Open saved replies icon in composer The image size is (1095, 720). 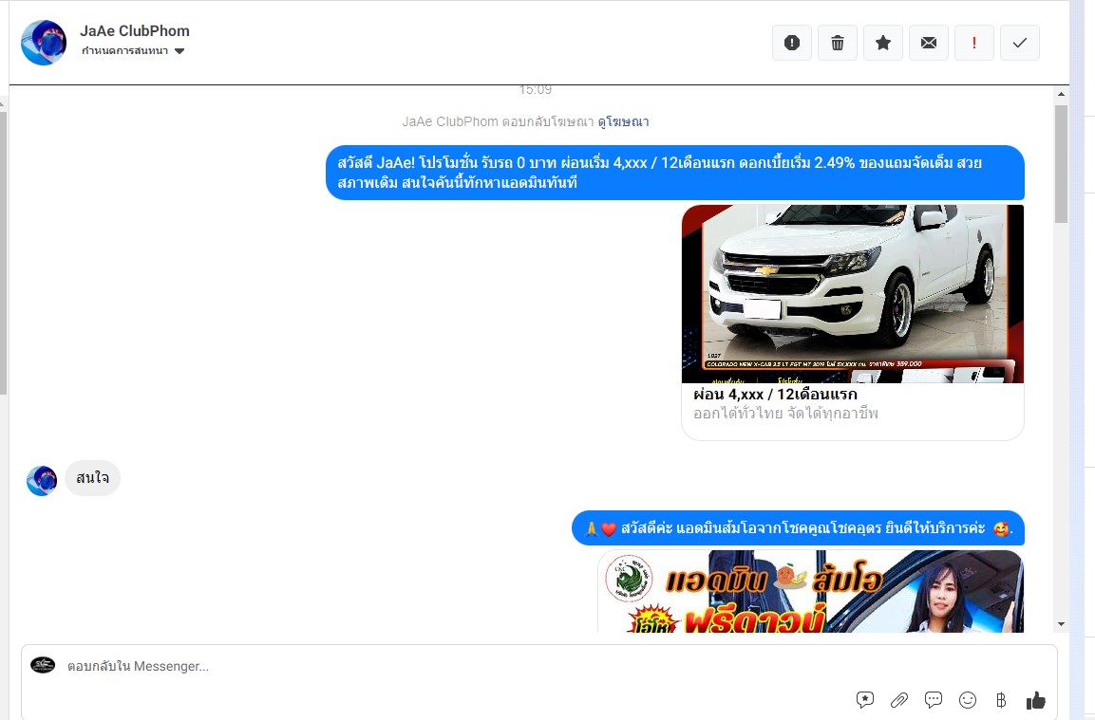[x=864, y=700]
